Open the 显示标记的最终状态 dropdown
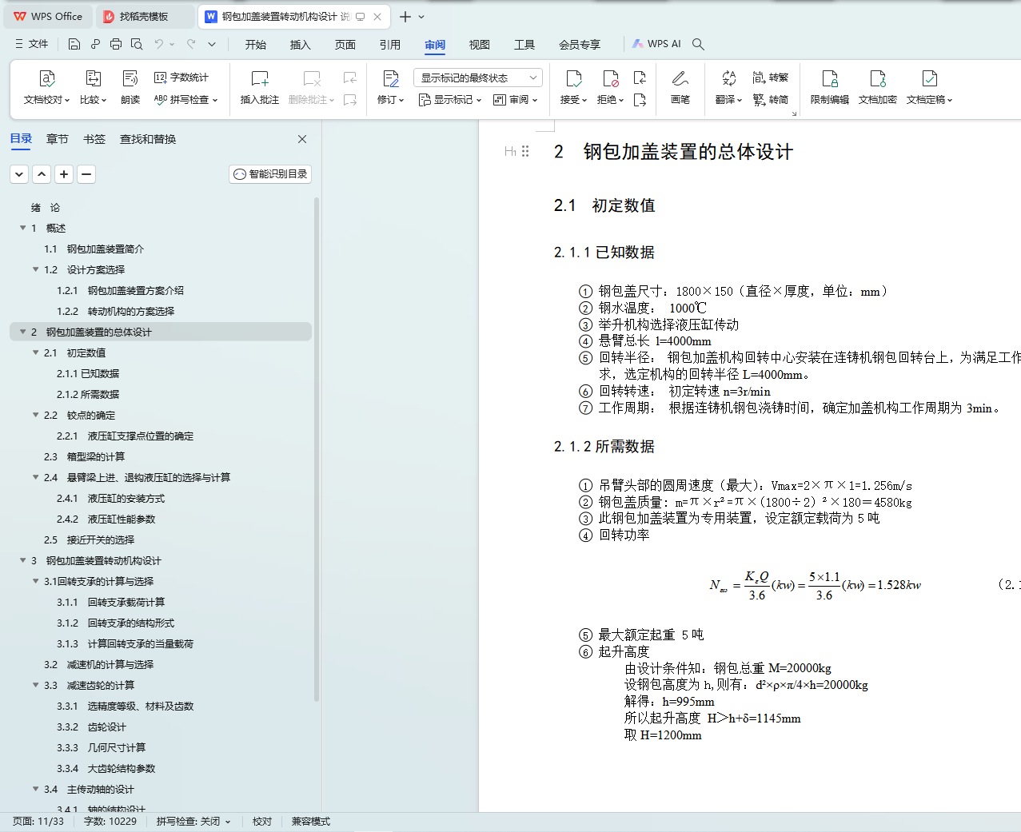This screenshot has height=832, width=1021. [x=478, y=78]
